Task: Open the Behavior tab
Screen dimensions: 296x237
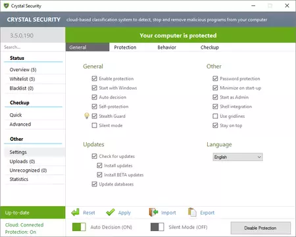Action: click(166, 47)
